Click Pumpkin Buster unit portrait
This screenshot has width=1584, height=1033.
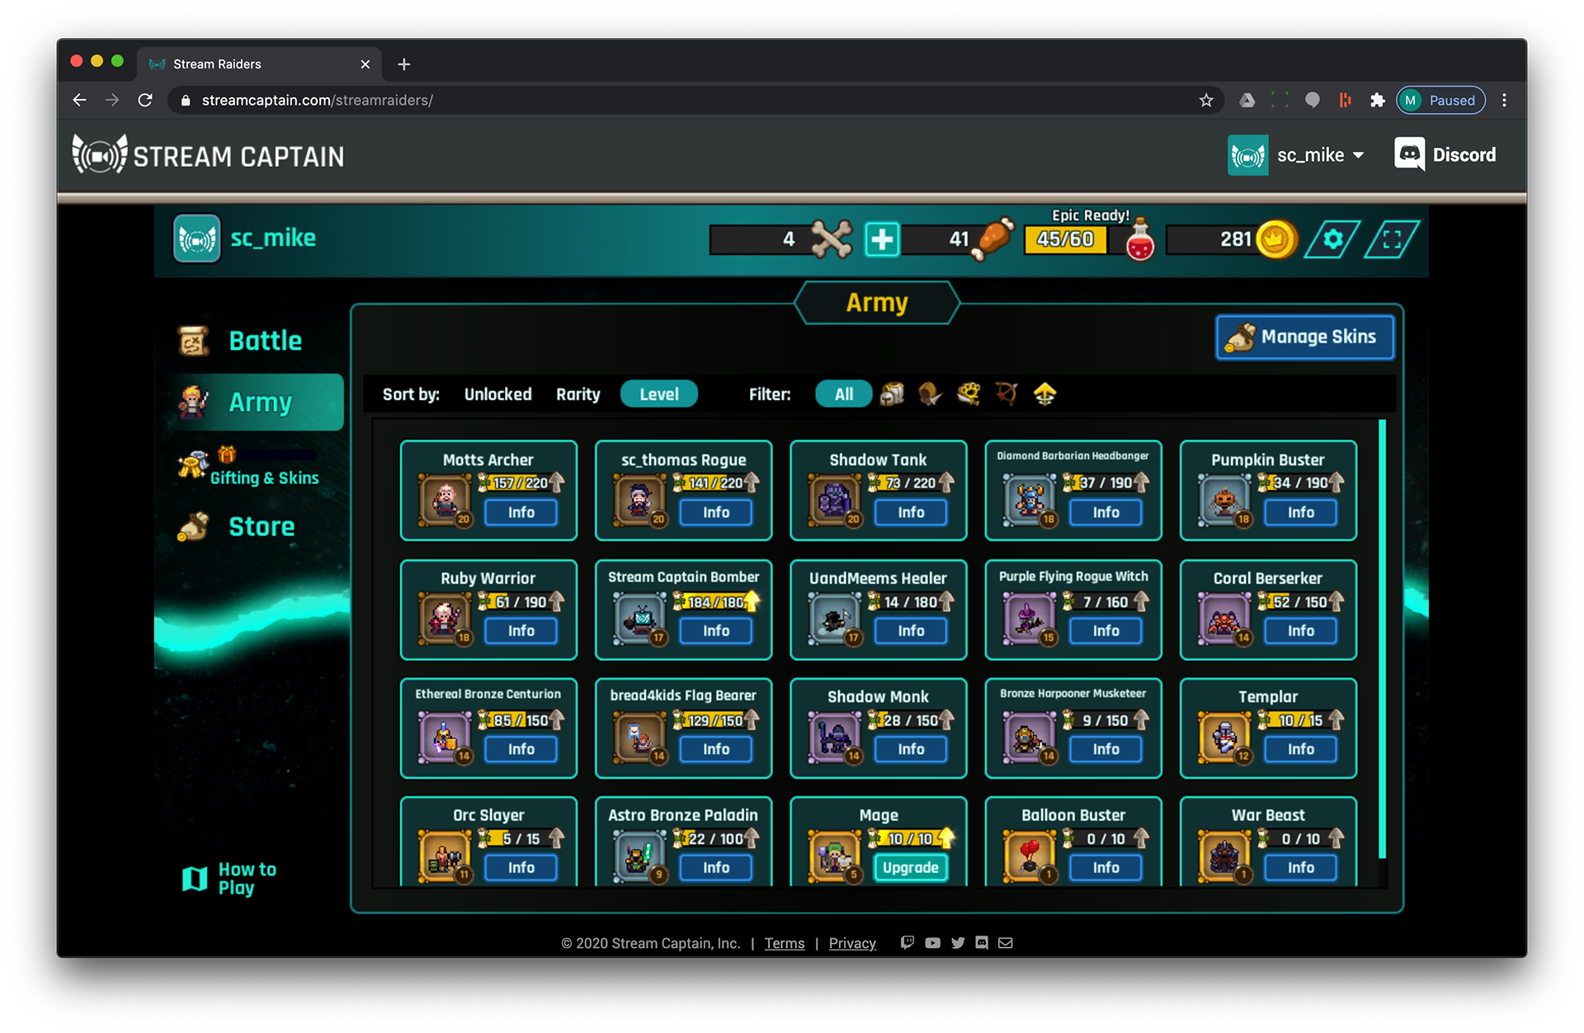pyautogui.click(x=1225, y=500)
